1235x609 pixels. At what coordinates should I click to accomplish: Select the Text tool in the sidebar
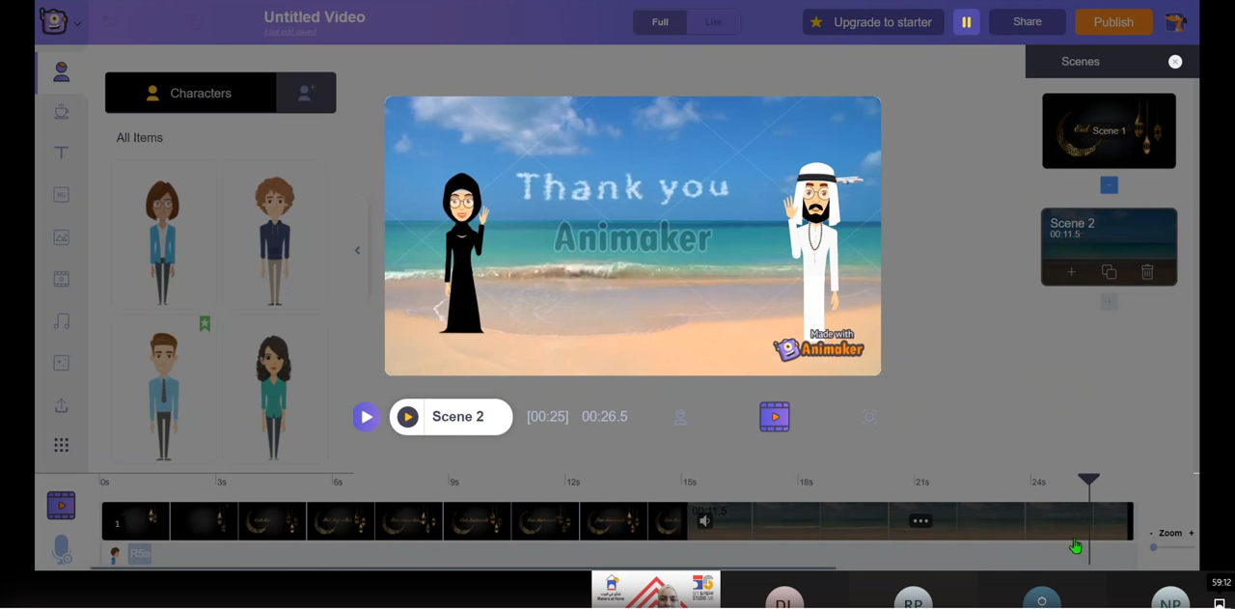62,152
